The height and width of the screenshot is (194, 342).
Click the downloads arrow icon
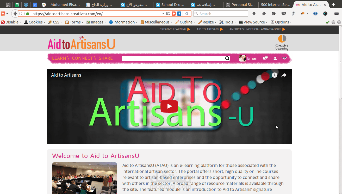(x=254, y=13)
